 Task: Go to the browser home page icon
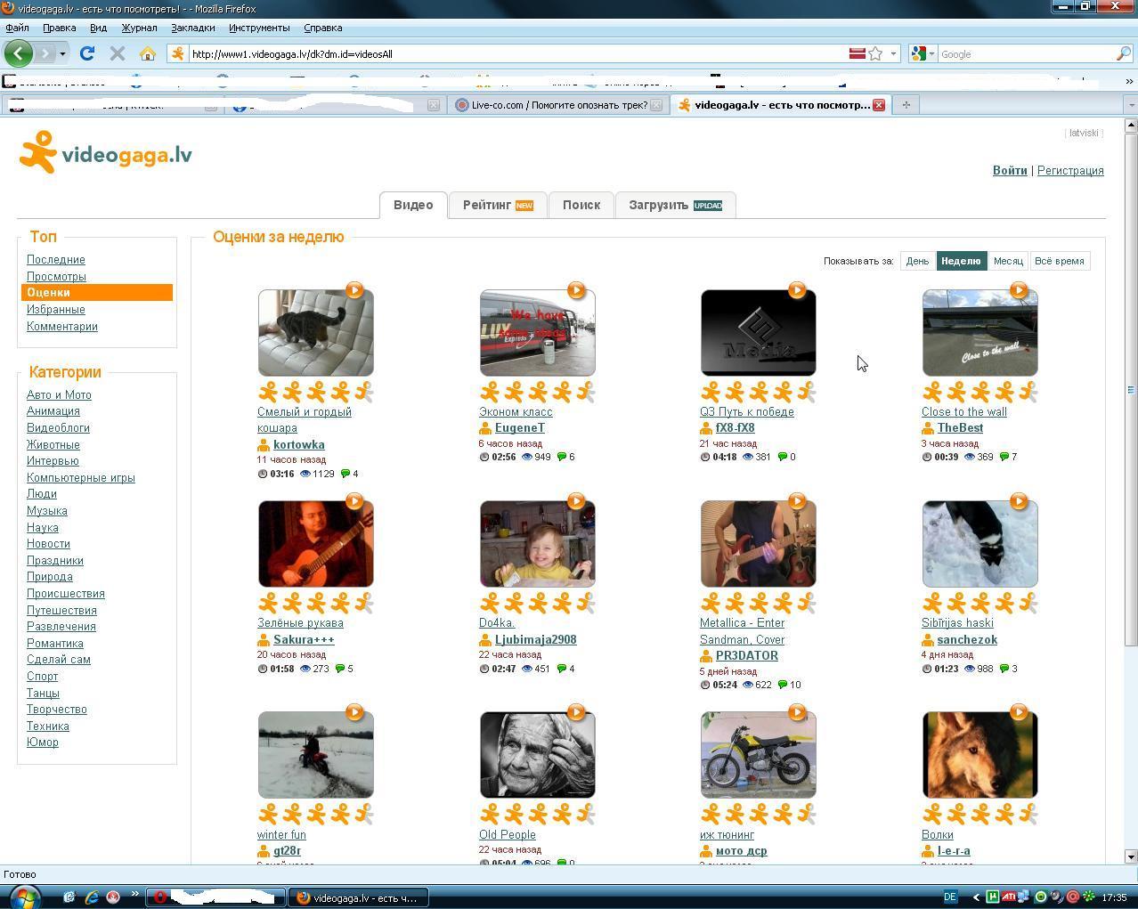[x=148, y=53]
